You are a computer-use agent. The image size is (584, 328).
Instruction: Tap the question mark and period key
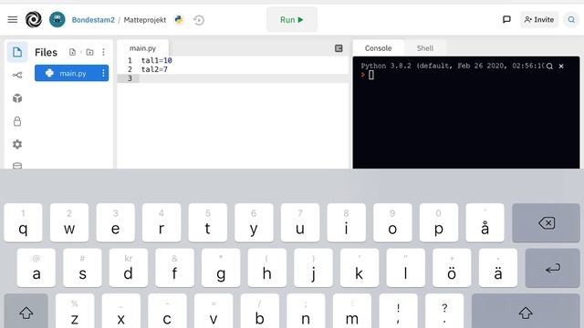(444, 312)
